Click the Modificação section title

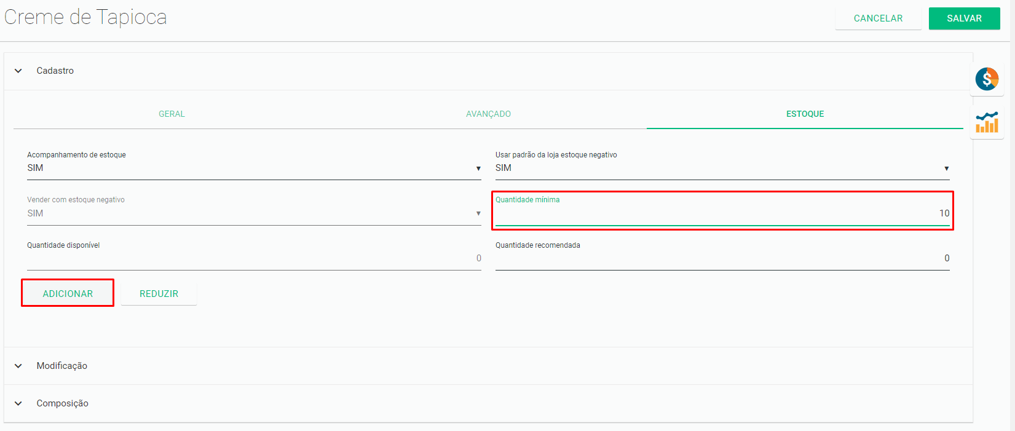(x=61, y=366)
